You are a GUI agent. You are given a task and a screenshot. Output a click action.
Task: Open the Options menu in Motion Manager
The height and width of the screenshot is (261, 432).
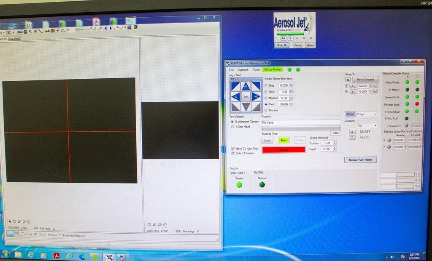(x=243, y=70)
